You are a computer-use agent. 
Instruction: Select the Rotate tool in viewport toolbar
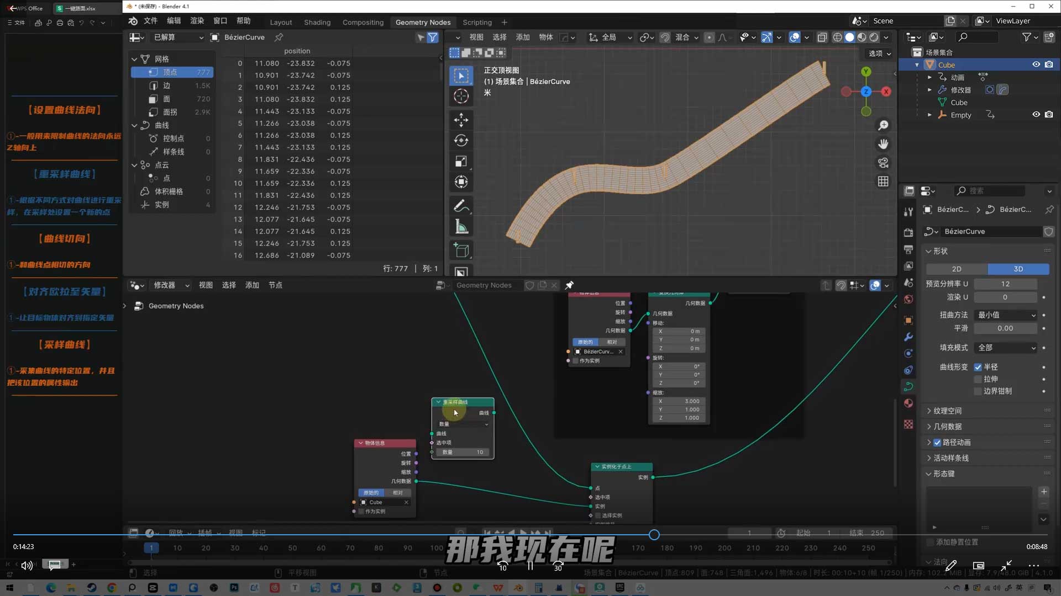(x=461, y=140)
